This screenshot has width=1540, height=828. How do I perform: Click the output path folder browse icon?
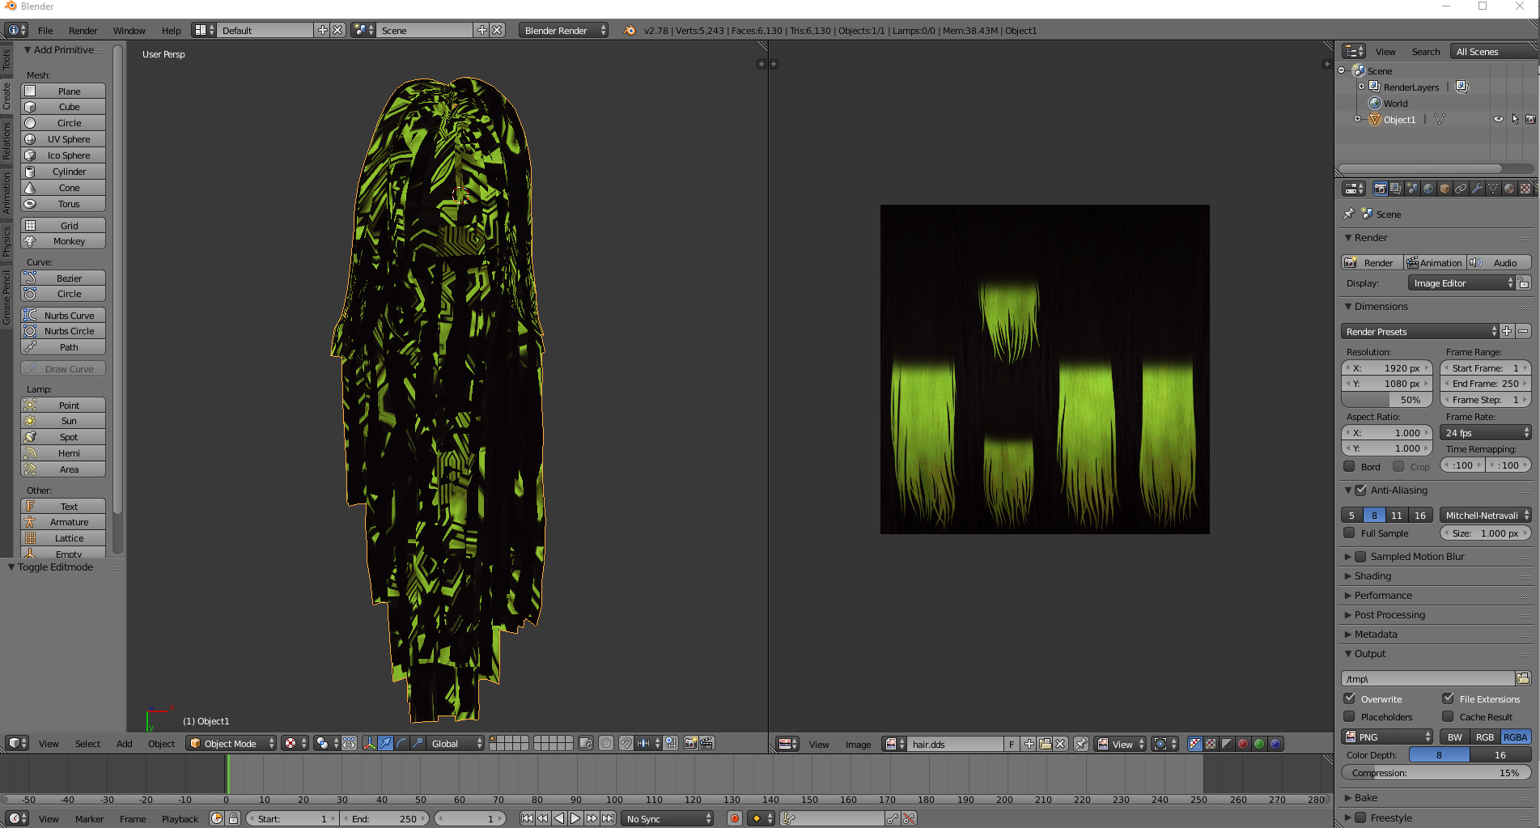[1523, 678]
